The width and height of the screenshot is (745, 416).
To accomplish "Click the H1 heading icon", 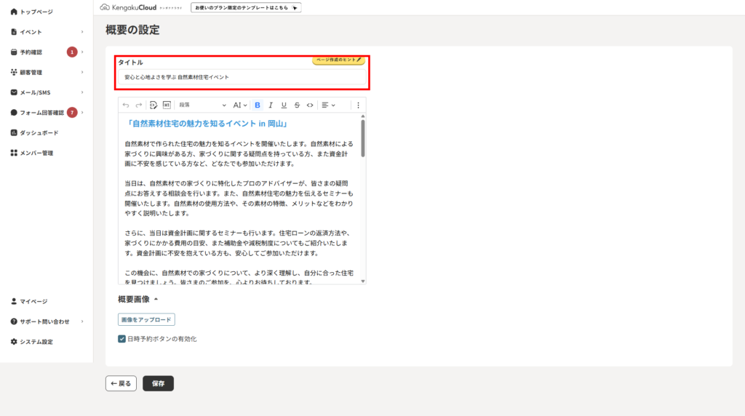I will pos(167,105).
